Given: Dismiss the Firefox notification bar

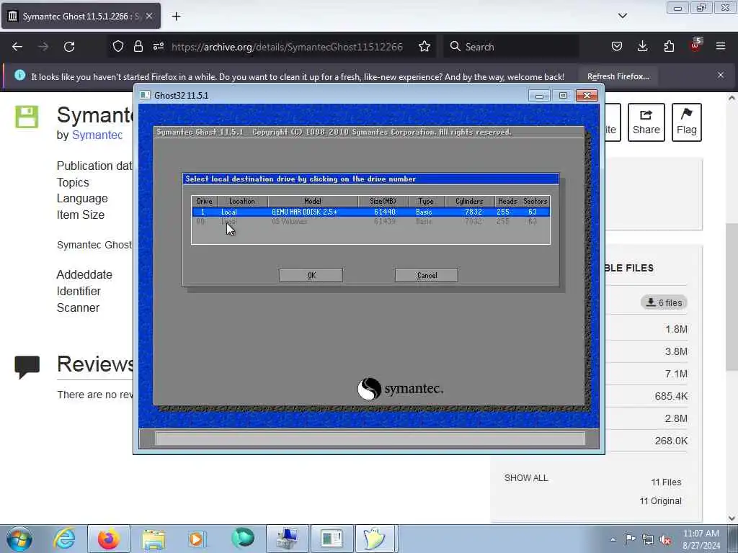Looking at the screenshot, I should coord(721,75).
